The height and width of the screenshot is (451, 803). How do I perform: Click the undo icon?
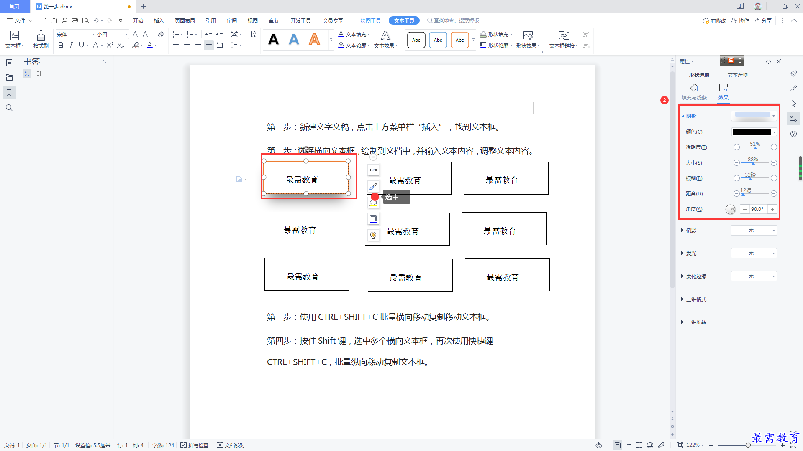point(96,20)
